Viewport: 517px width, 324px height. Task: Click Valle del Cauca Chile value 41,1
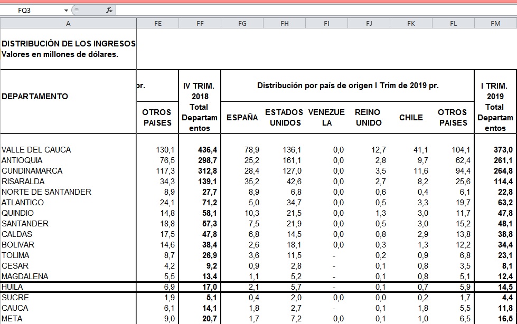tap(421, 150)
